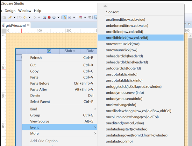The width and height of the screenshot is (192, 146).
Task: Open the dropdown next to the back arrow
Action: tap(30, 17)
